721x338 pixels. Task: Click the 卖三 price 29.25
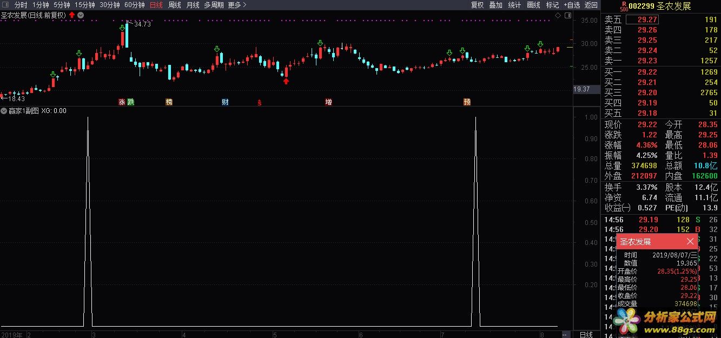click(x=647, y=41)
